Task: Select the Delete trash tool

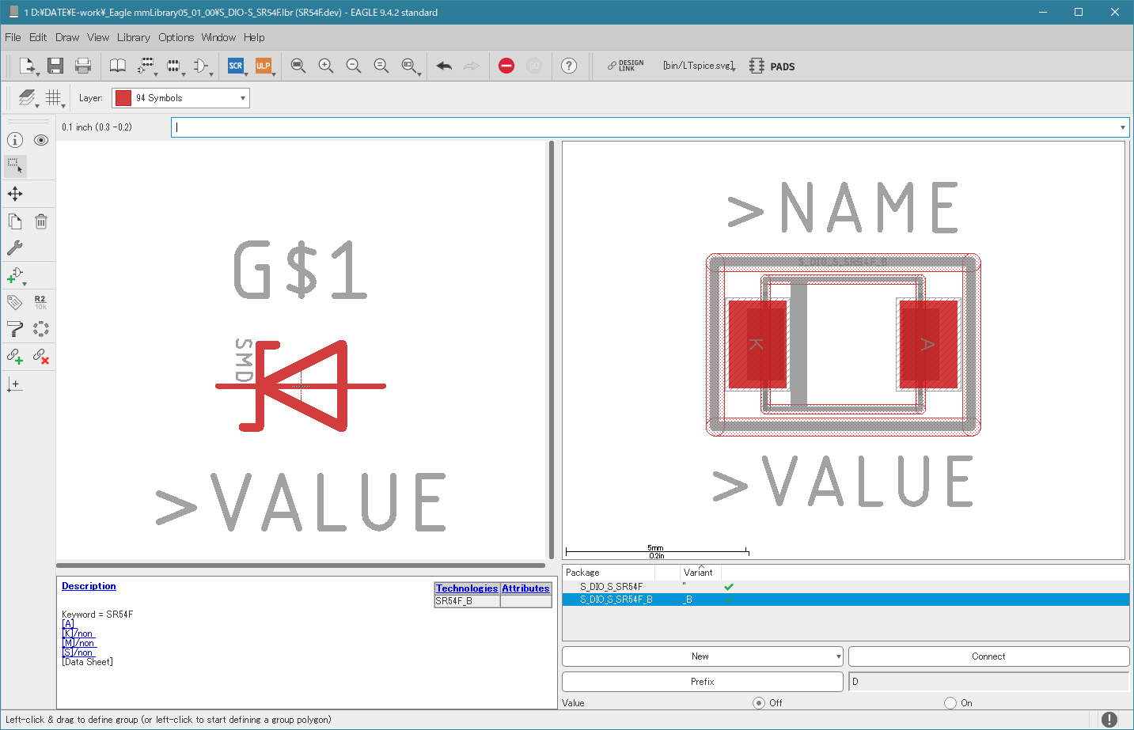Action: [41, 221]
